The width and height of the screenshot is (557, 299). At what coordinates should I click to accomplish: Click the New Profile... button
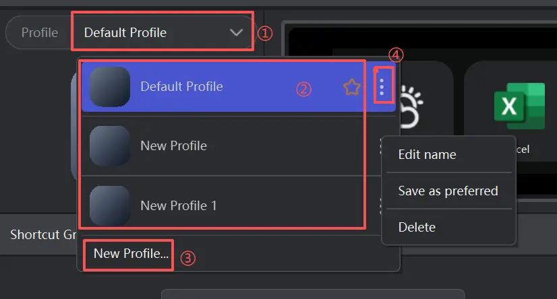point(131,254)
